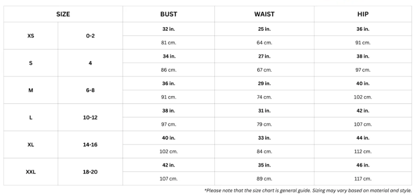Image resolution: width=414 pixels, height=195 pixels.
Task: Click the 86 cm. bust value
Action: tap(168, 70)
